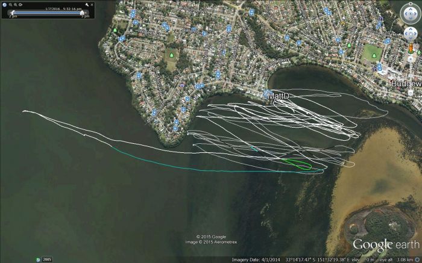Pan left using move joystick arrow
422x263 pixels.
[407, 34]
